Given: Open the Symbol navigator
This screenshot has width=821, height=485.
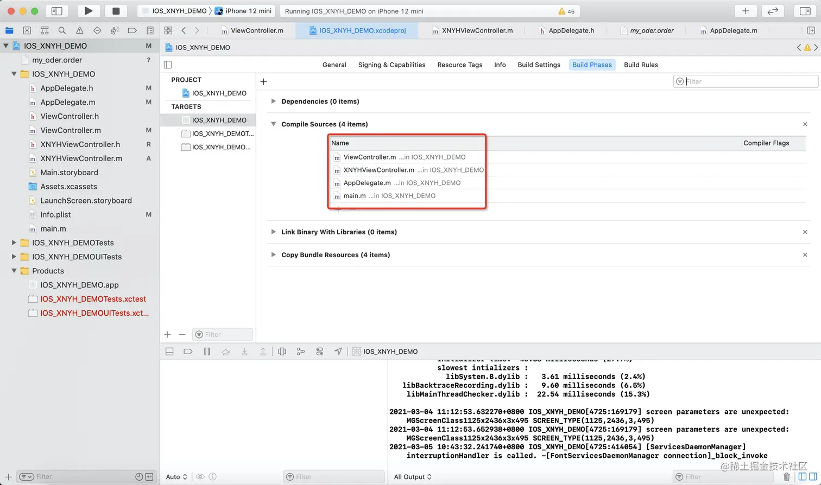Looking at the screenshot, I should click(45, 30).
